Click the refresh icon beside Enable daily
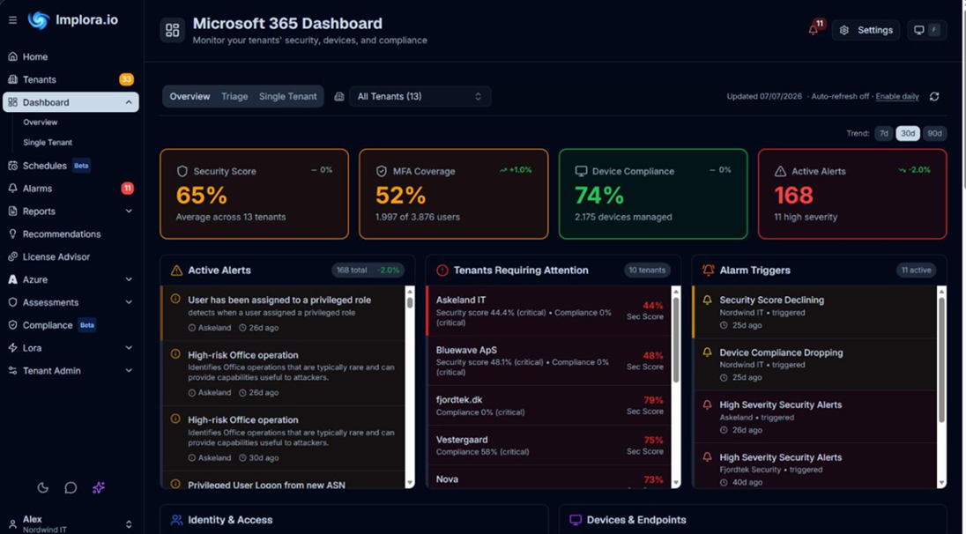Viewport: 966px width, 534px height. coord(934,97)
